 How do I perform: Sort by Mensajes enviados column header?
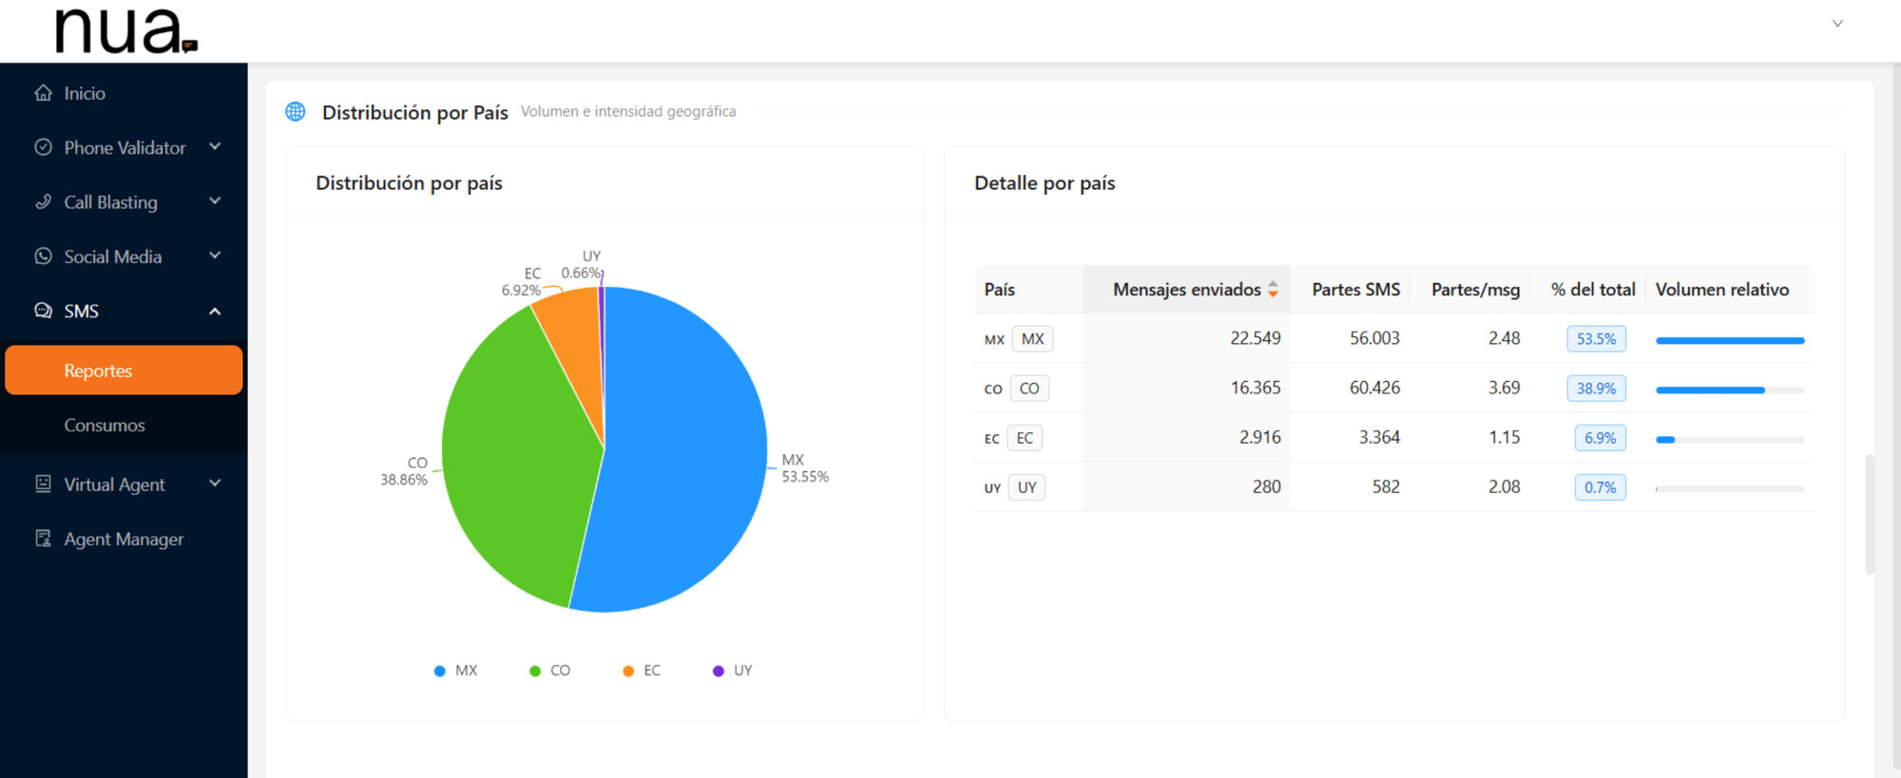1186,290
